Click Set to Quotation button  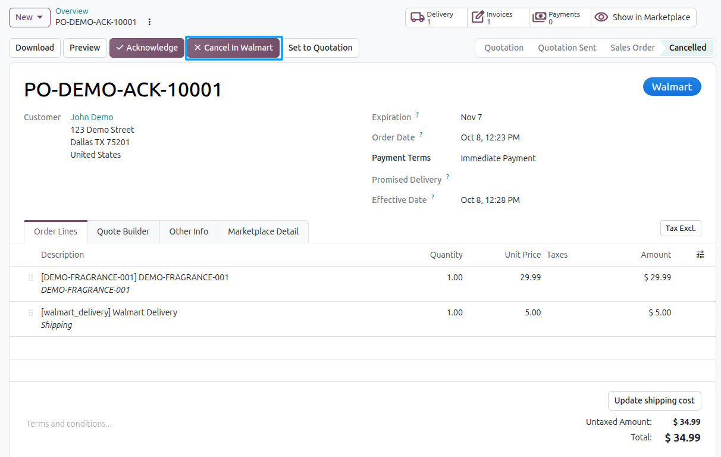321,48
